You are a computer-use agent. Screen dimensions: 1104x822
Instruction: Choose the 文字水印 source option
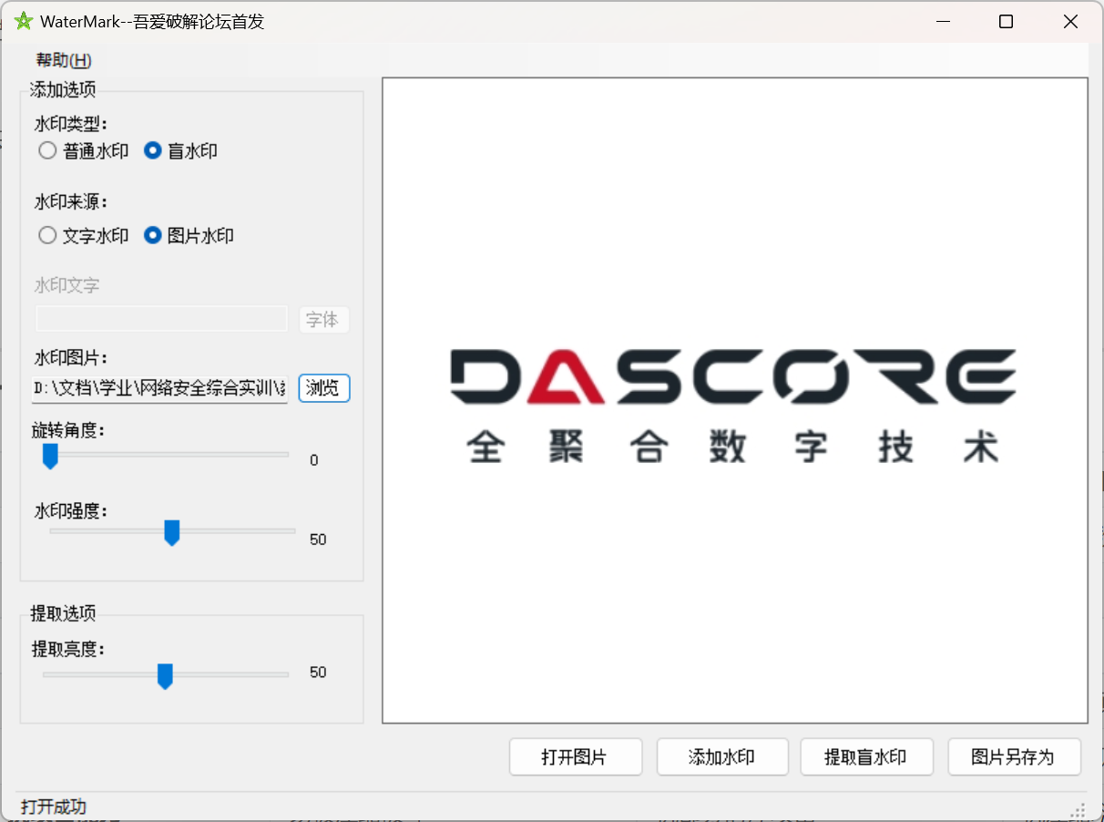pos(83,236)
